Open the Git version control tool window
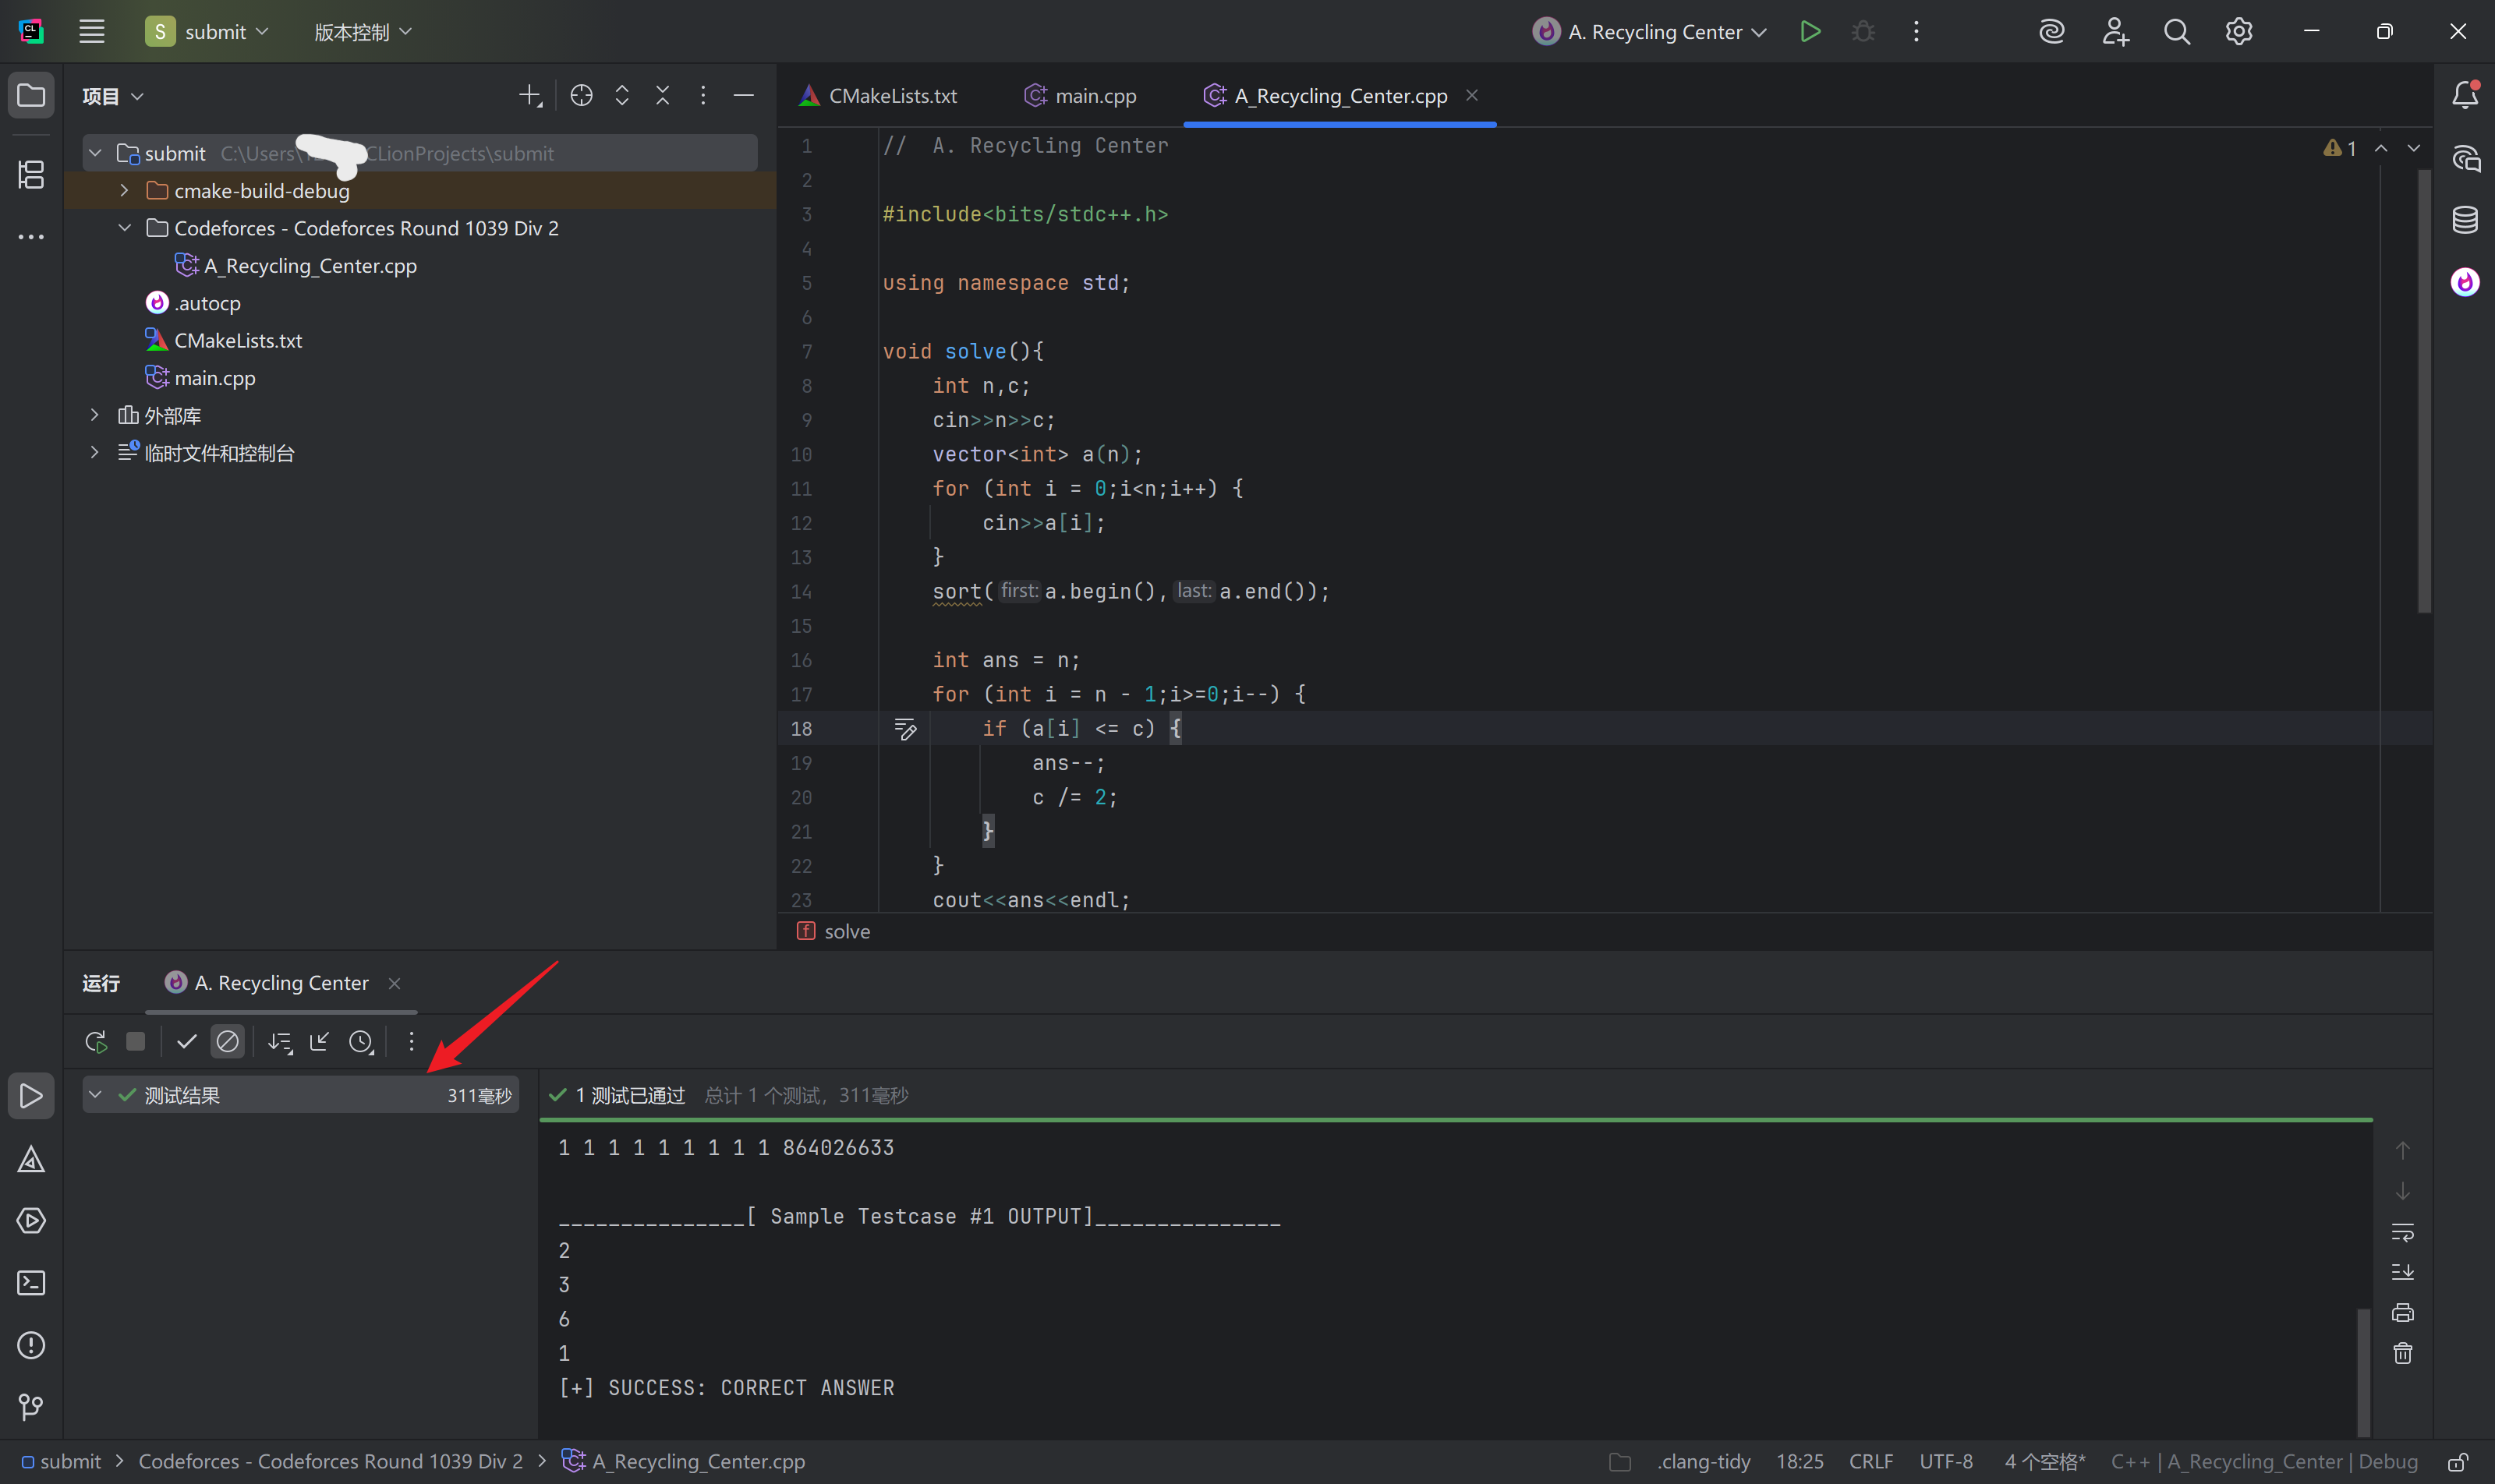Viewport: 2495px width, 1484px height. [x=31, y=1407]
